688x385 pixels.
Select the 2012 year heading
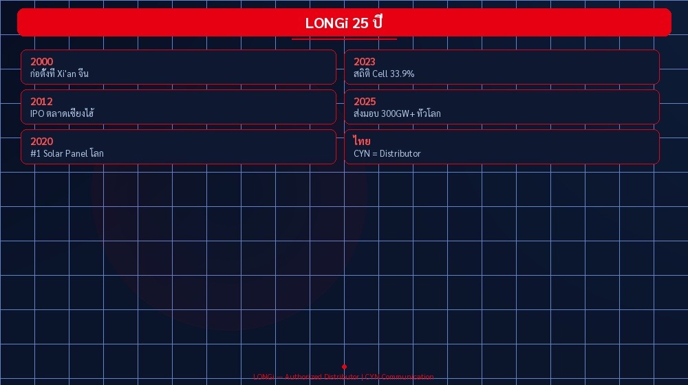41,102
